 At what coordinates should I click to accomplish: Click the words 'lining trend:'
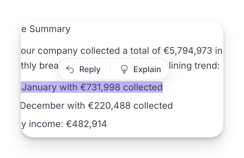(x=194, y=66)
